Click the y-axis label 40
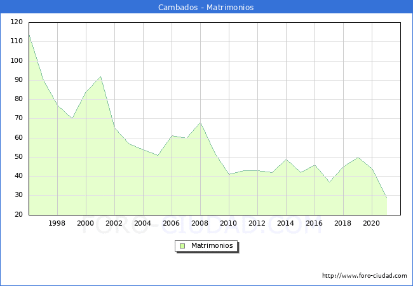The height and width of the screenshot is (286, 413). coord(18,176)
